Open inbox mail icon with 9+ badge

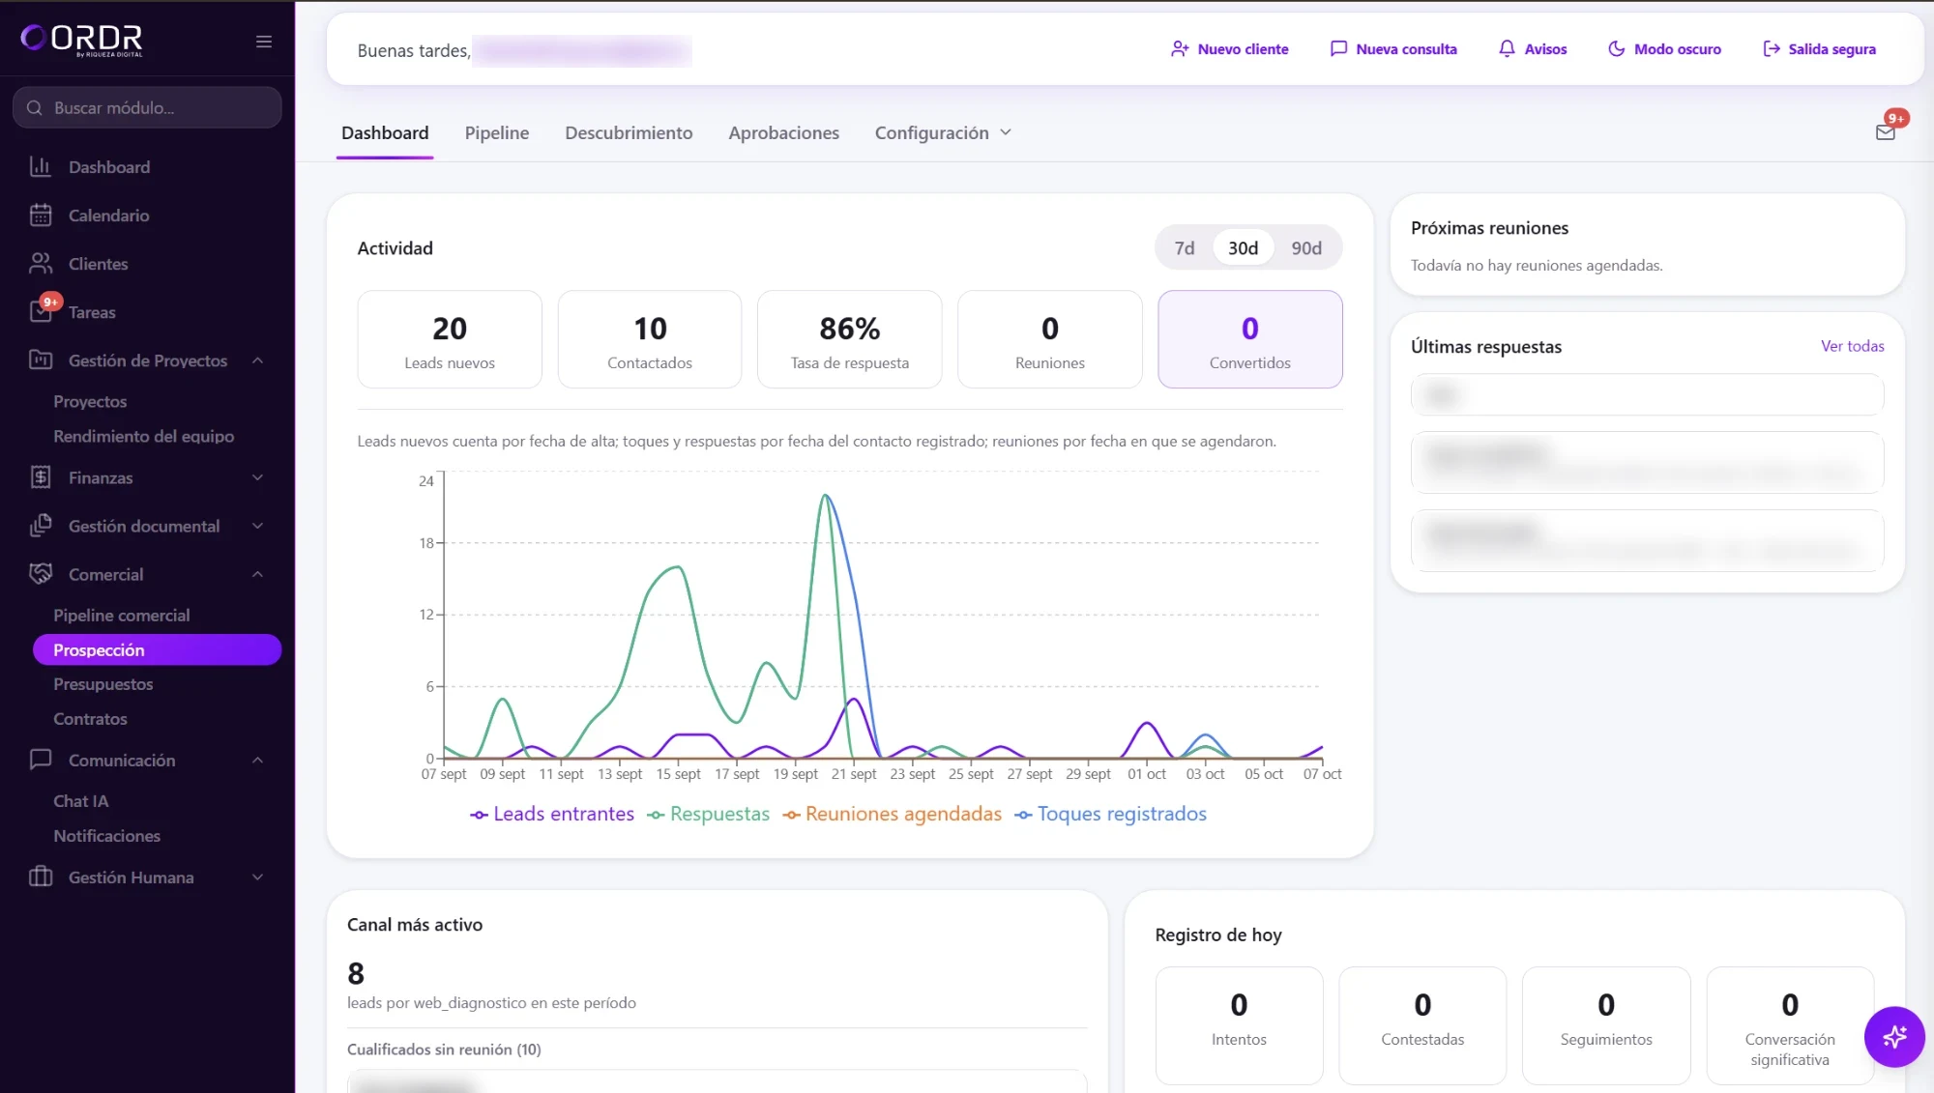click(1886, 132)
